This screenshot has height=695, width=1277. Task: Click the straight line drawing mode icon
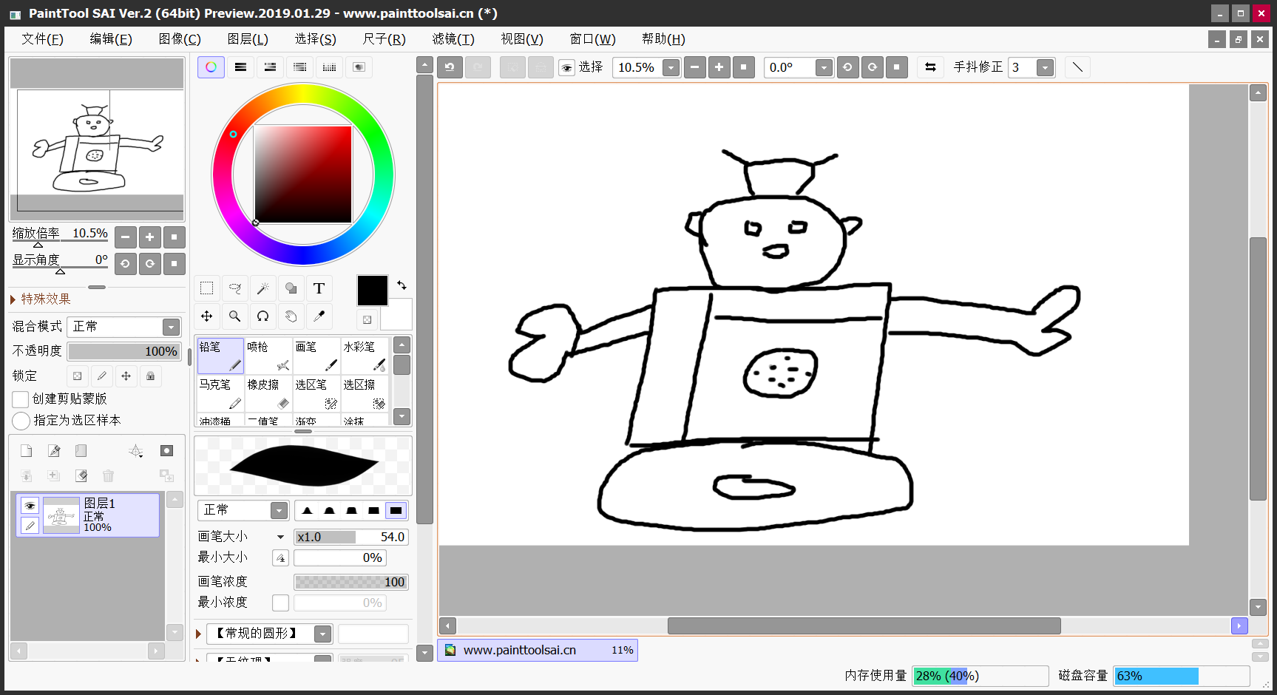pos(1077,67)
